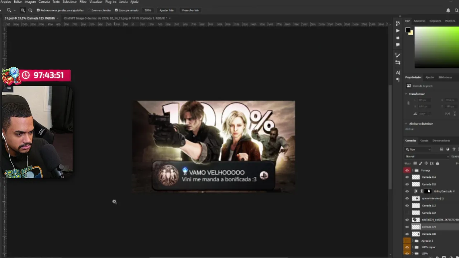Pick a color in the green color field
Viewport: 459px width, 258px height.
click(x=437, y=47)
